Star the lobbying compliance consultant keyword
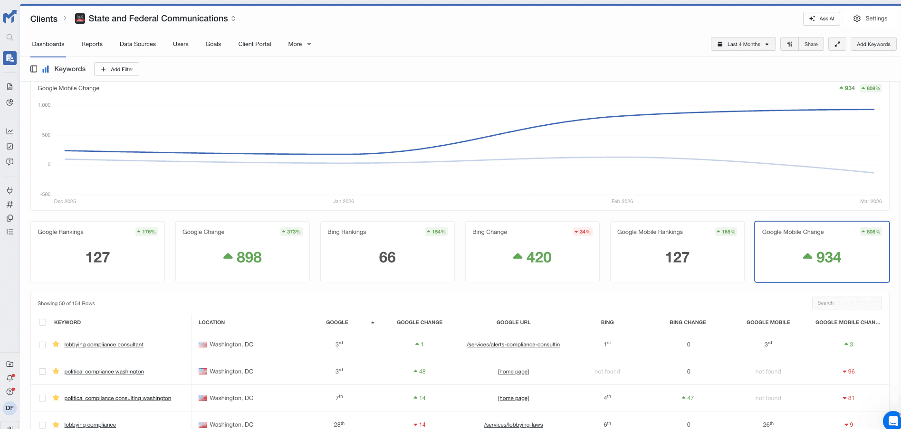The height and width of the screenshot is (429, 901). [56, 345]
